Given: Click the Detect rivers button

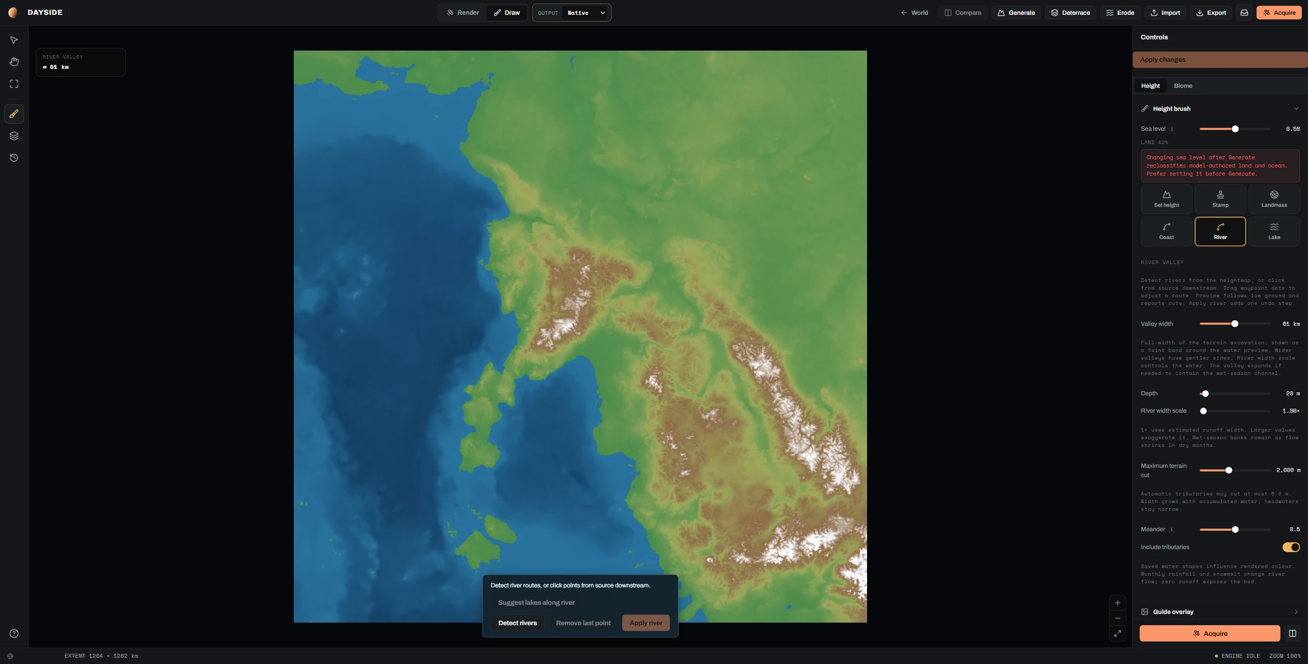Looking at the screenshot, I should (x=517, y=623).
